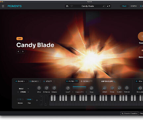Click the Decay knob
143x120 pixels.
coord(112,88)
